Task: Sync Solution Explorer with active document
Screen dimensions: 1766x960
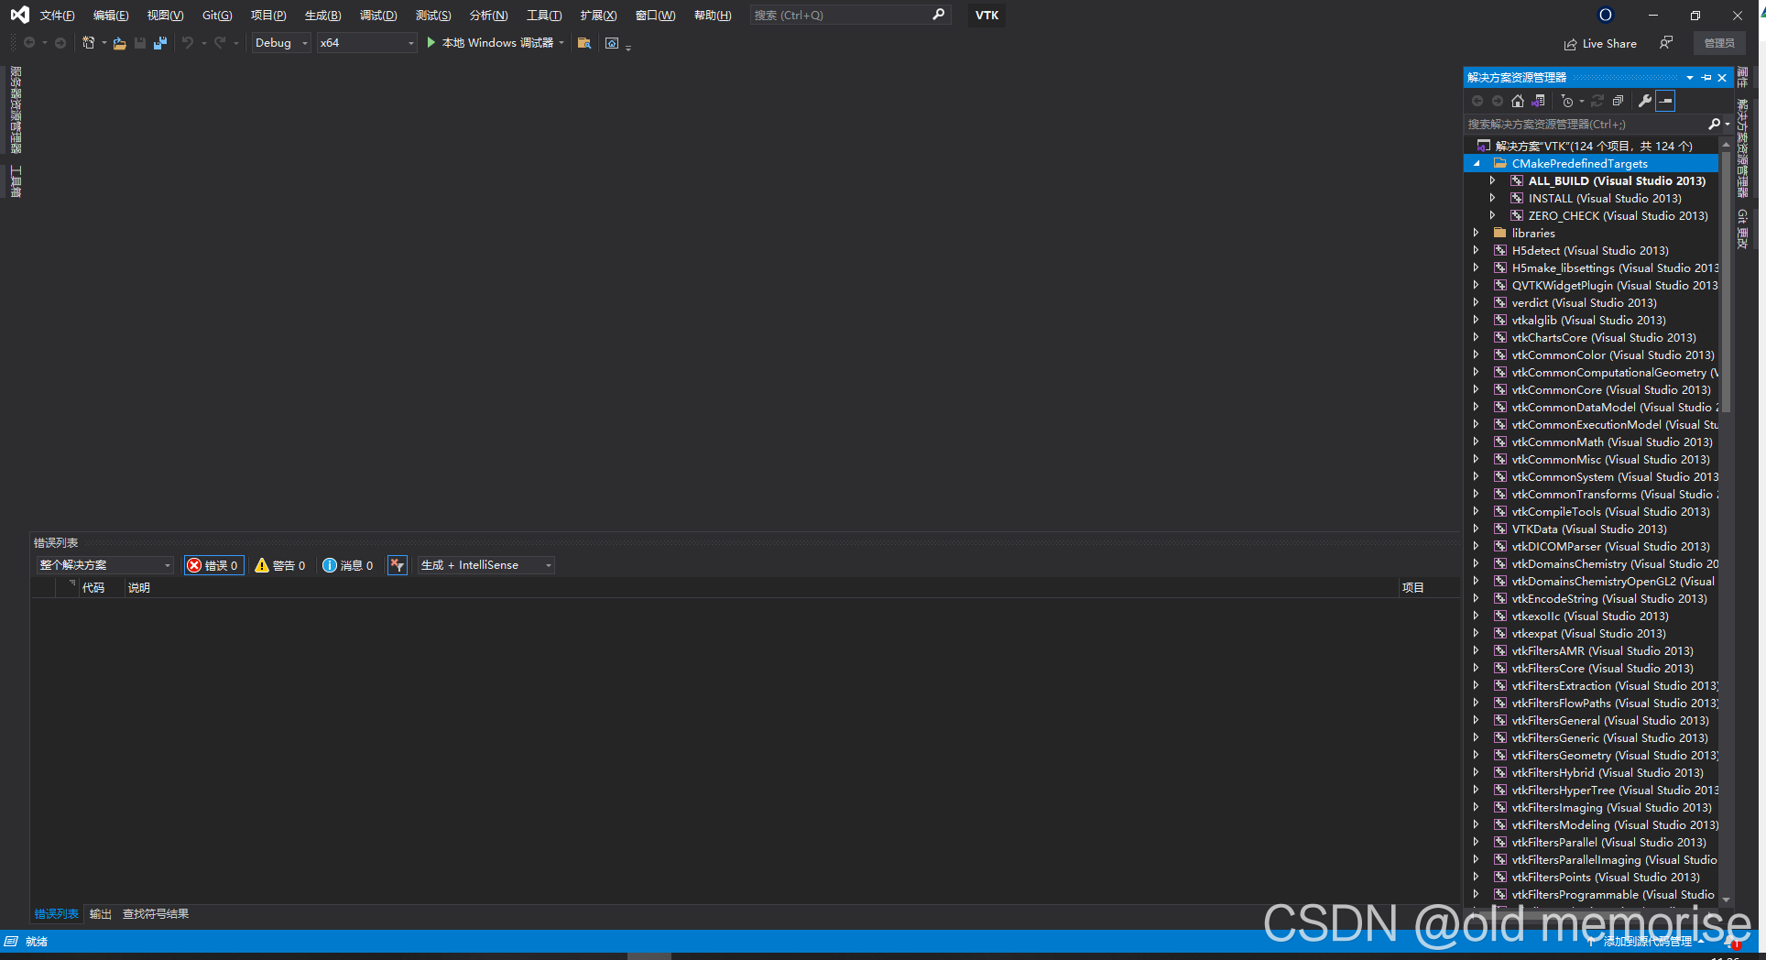Action: pyautogui.click(x=1537, y=101)
